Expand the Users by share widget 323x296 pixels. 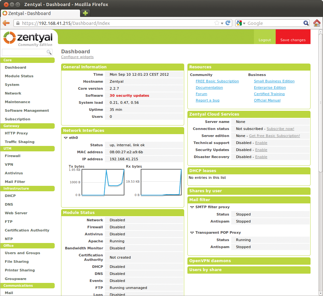pyautogui.click(x=249, y=270)
